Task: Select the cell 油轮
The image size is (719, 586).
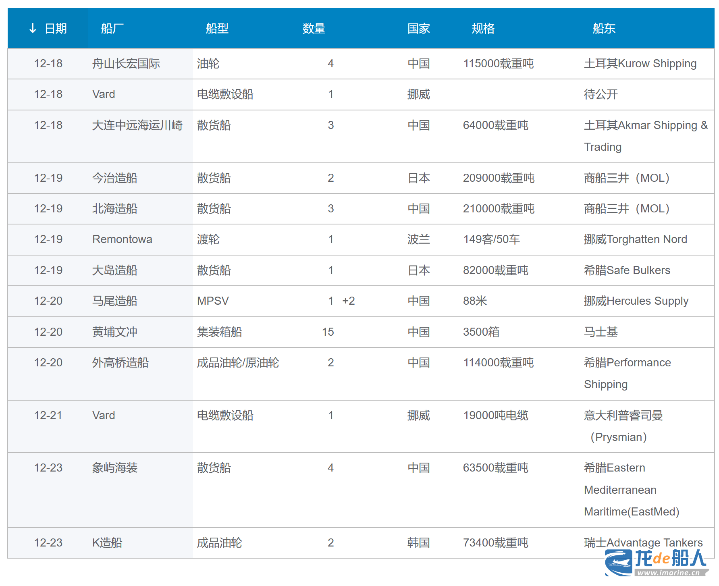Action: pos(208,64)
